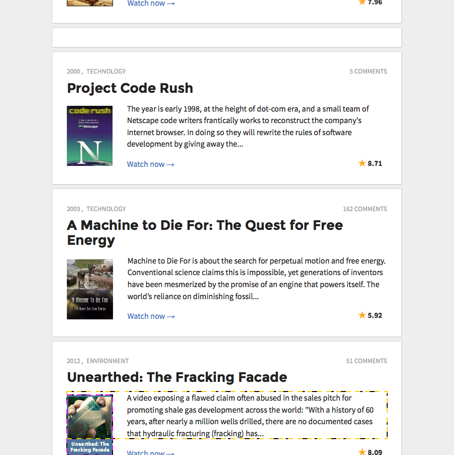This screenshot has width=454, height=455.
Task: Click the Watch now link at page top
Action: point(151,3)
